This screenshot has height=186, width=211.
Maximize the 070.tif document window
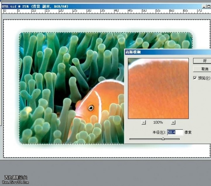click(208, 6)
